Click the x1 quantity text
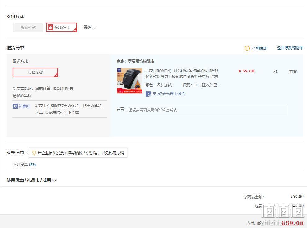The height and width of the screenshot is (228, 307). [275, 72]
